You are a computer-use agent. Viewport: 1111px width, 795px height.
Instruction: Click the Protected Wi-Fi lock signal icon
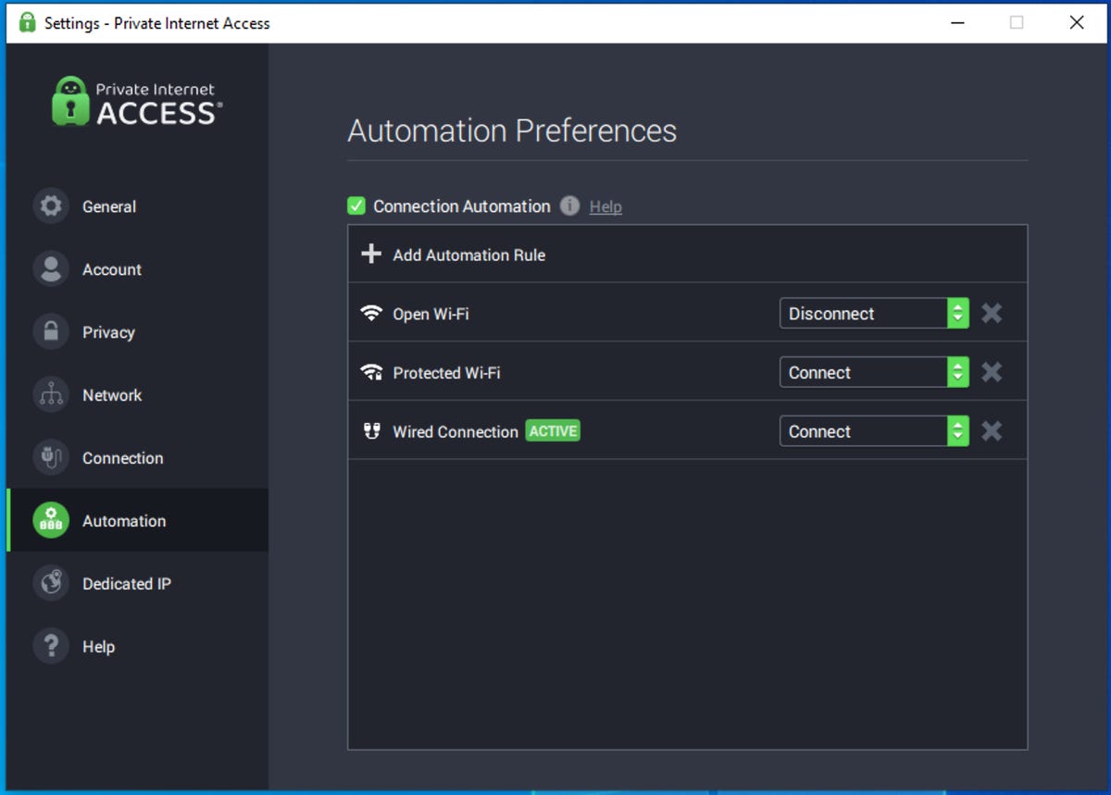(371, 372)
